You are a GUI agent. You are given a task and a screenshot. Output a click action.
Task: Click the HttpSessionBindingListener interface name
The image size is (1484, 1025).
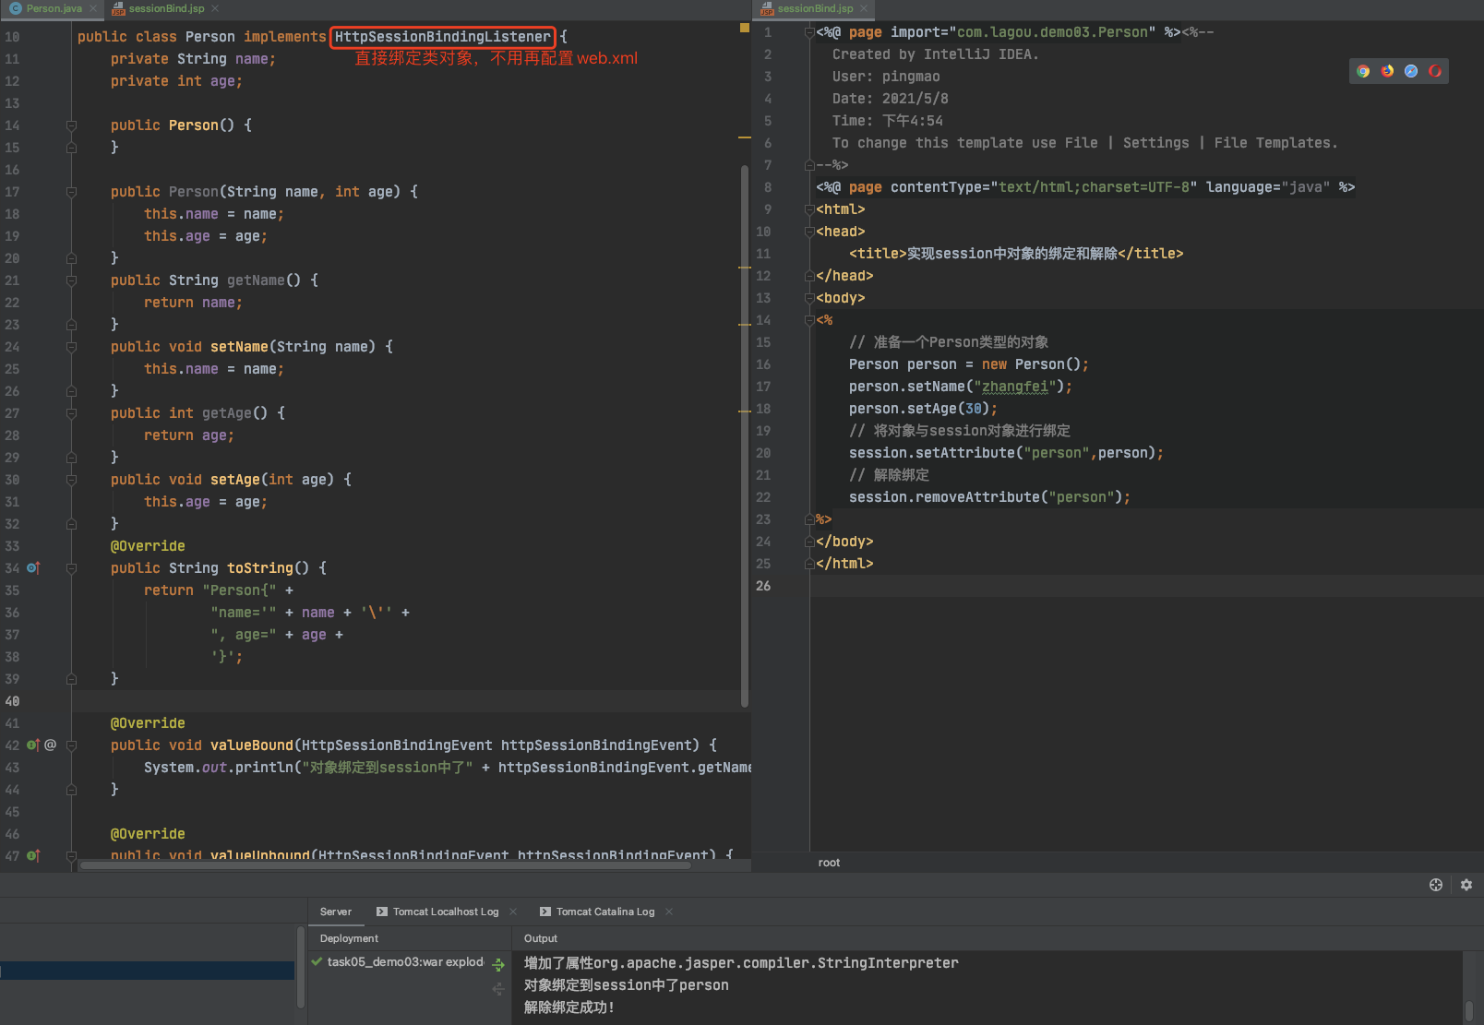point(442,37)
